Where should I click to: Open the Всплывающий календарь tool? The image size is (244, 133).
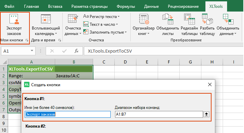(x=46, y=24)
